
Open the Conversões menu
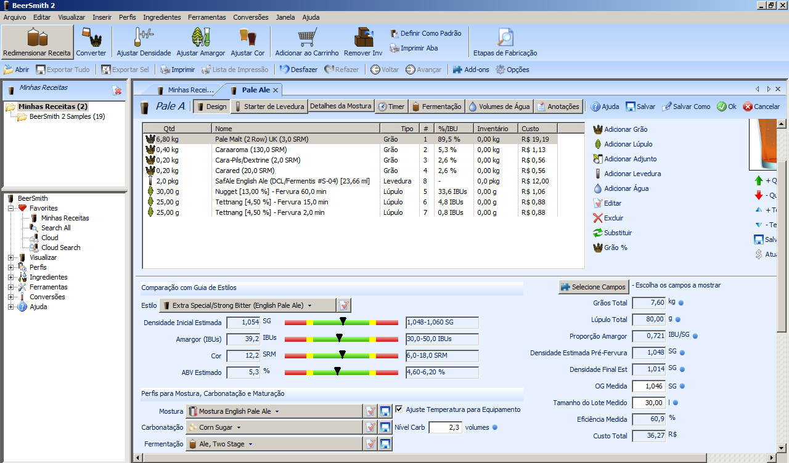[251, 17]
